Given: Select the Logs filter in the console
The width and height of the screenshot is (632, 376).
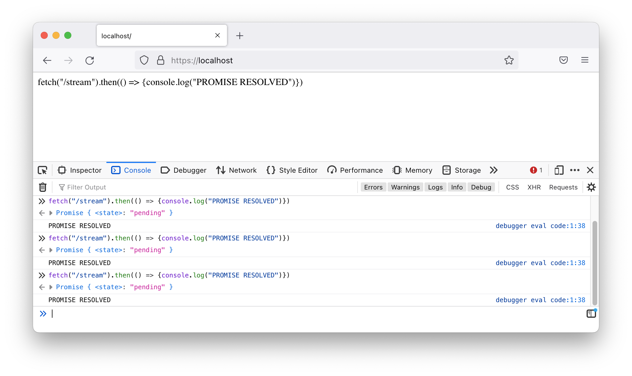Looking at the screenshot, I should [x=435, y=187].
